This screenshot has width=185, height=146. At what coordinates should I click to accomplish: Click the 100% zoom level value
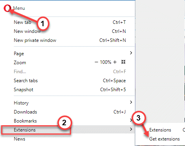click(x=106, y=62)
